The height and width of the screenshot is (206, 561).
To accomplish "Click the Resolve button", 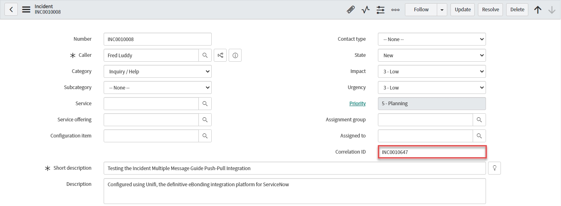I will point(490,10).
